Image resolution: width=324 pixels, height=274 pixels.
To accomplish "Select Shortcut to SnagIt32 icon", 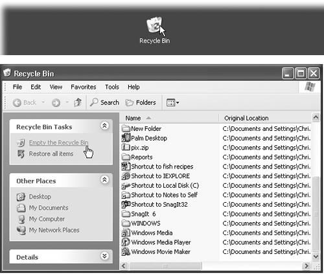I will coord(126,204).
